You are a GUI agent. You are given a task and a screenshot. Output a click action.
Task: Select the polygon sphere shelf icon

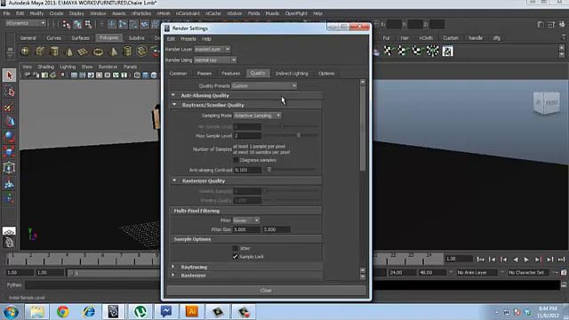tap(25, 52)
